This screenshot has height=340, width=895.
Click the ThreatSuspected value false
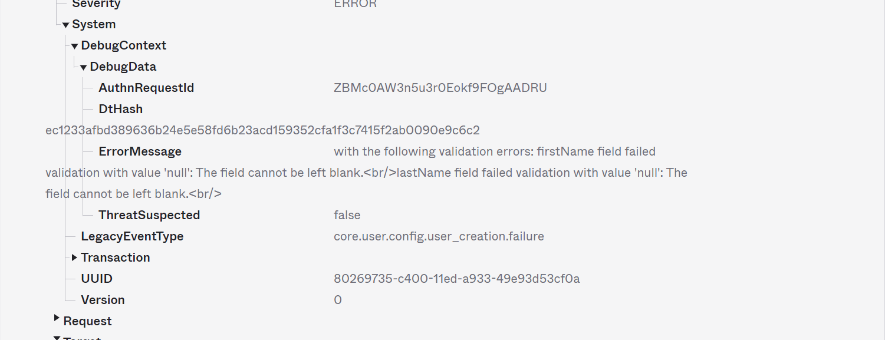(x=347, y=215)
